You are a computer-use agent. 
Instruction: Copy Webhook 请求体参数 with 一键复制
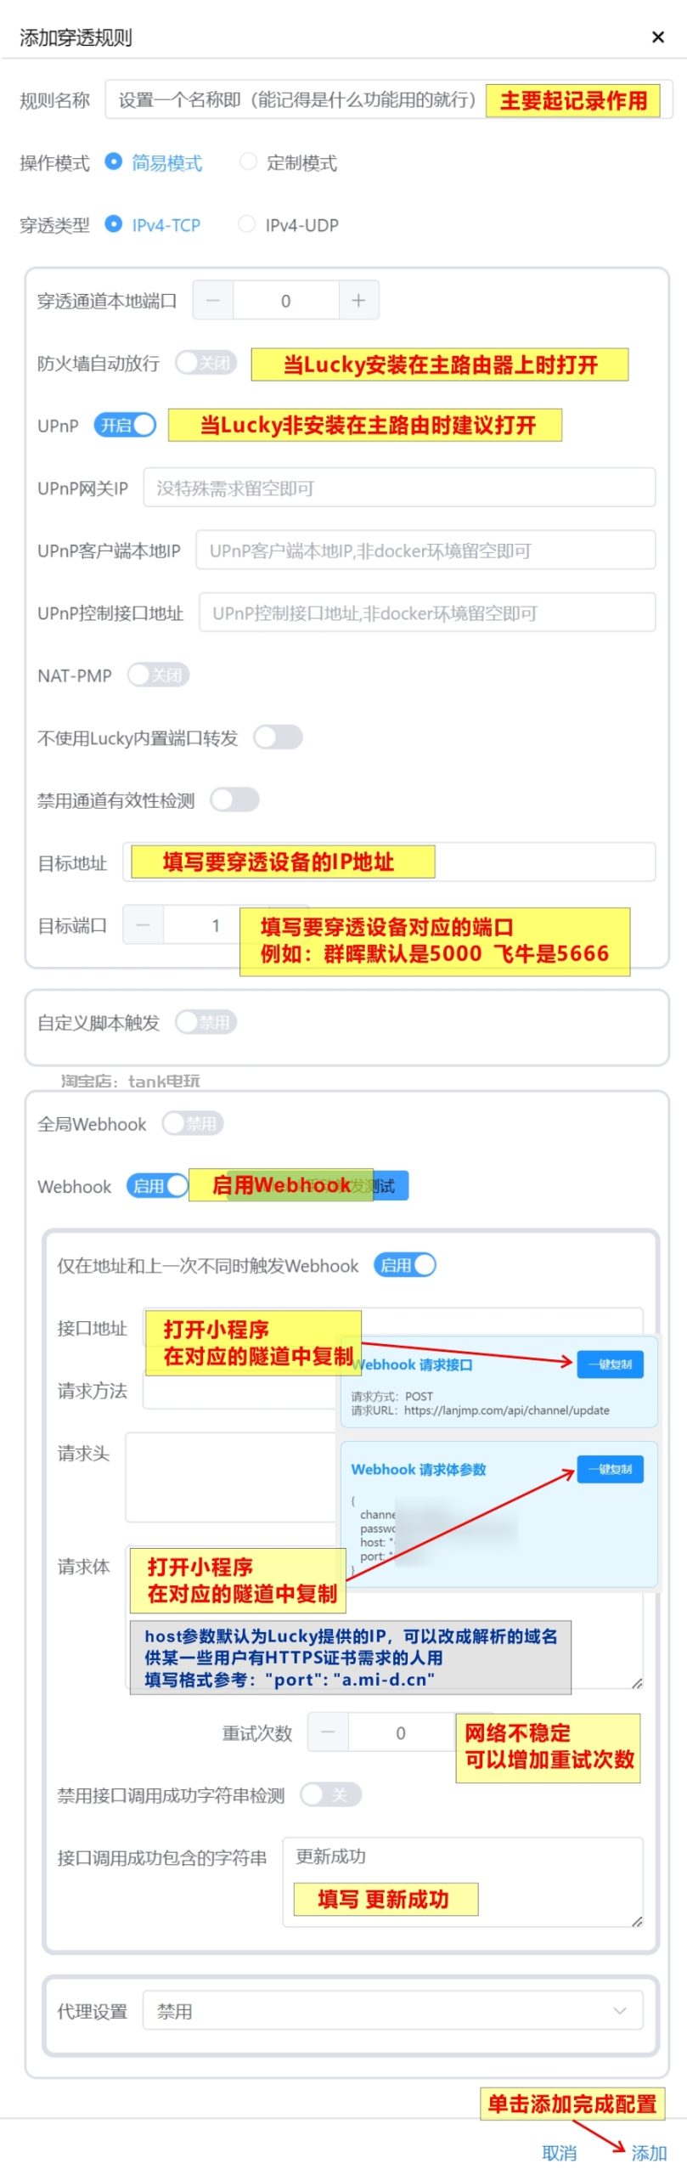[x=610, y=1468]
